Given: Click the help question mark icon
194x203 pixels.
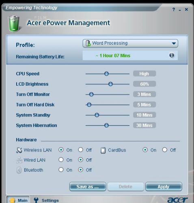Looking at the screenshot, I should click(174, 10).
